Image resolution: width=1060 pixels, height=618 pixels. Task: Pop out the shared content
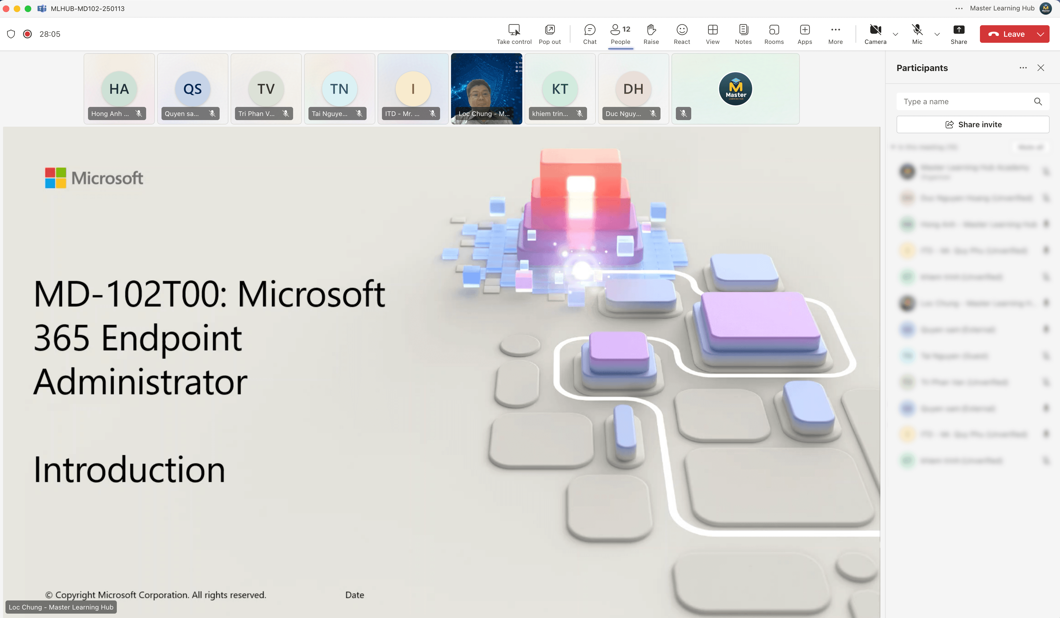pos(549,34)
